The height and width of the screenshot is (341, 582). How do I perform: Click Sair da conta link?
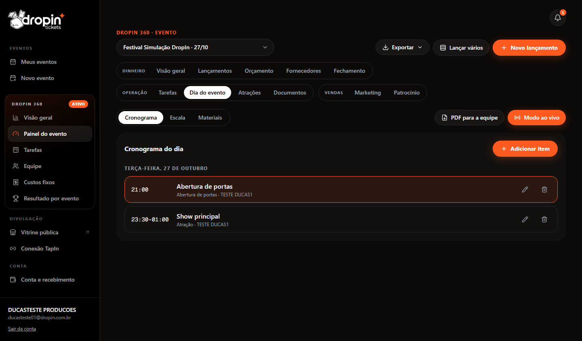click(22, 329)
